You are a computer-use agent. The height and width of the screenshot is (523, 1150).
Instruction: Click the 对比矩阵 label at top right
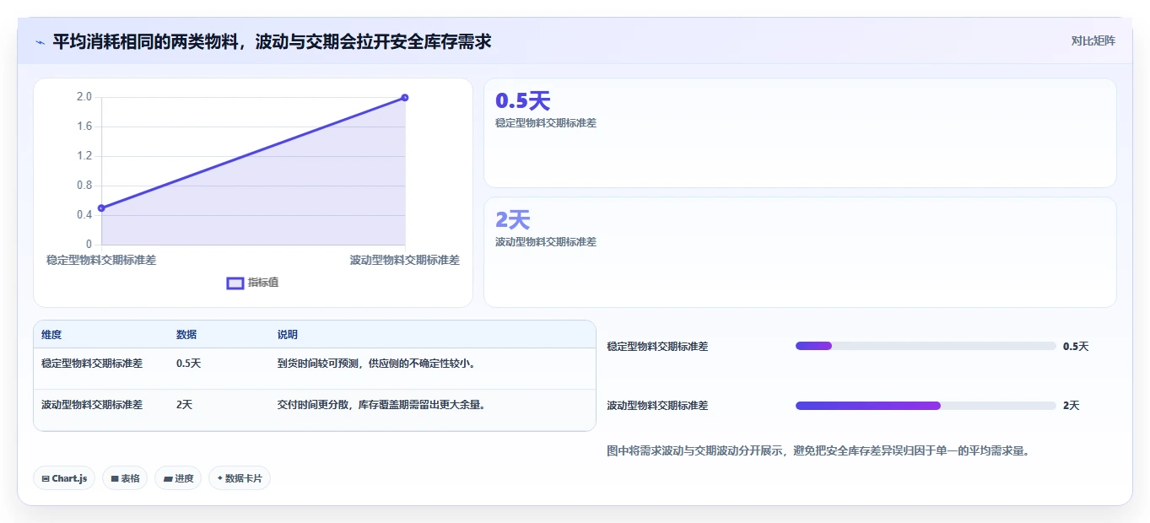1093,40
